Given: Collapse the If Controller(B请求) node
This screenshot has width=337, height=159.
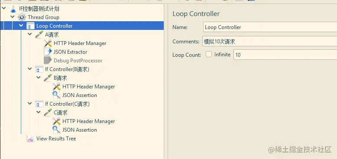Looking at the screenshot, I should 29,69.
